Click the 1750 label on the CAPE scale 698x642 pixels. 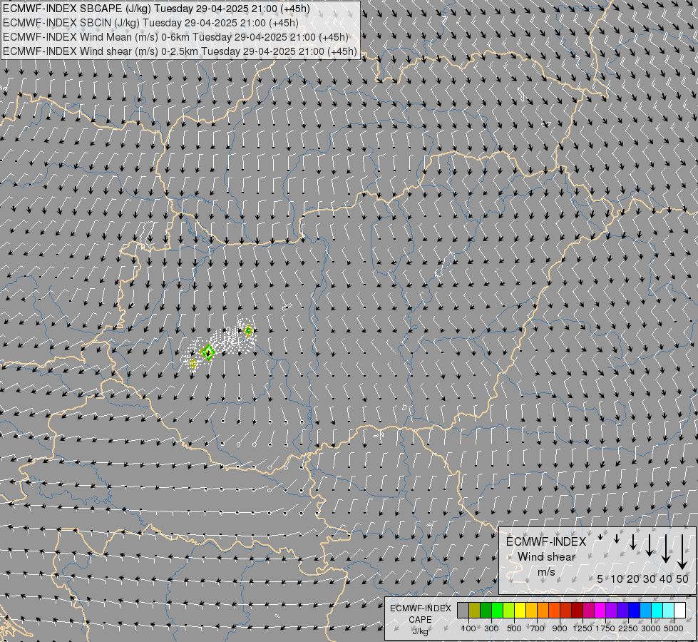click(x=605, y=628)
